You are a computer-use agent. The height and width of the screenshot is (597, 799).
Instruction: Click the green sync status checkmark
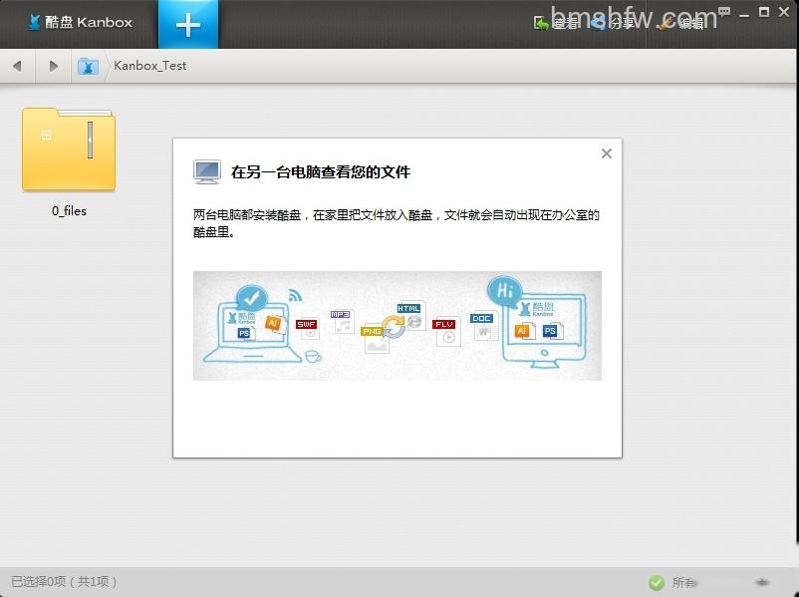(x=657, y=582)
